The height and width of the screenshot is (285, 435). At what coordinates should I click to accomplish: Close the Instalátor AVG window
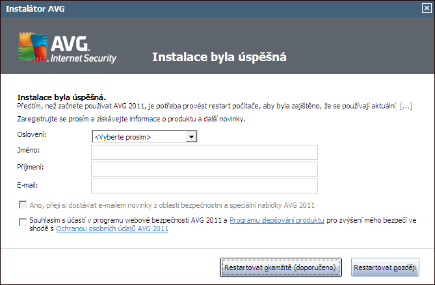pos(427,8)
